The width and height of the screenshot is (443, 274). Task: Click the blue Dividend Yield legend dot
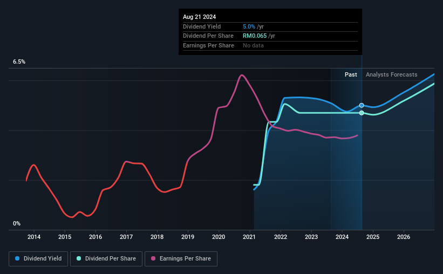pos(17,258)
